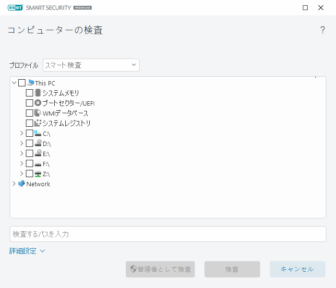Screen dimensions: 336x288
Task: Click the C:\ drive icon
Action: tap(38, 133)
